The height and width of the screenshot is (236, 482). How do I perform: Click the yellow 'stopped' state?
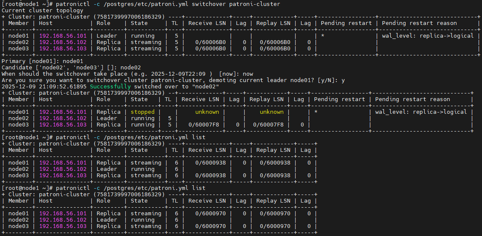pyautogui.click(x=142, y=112)
